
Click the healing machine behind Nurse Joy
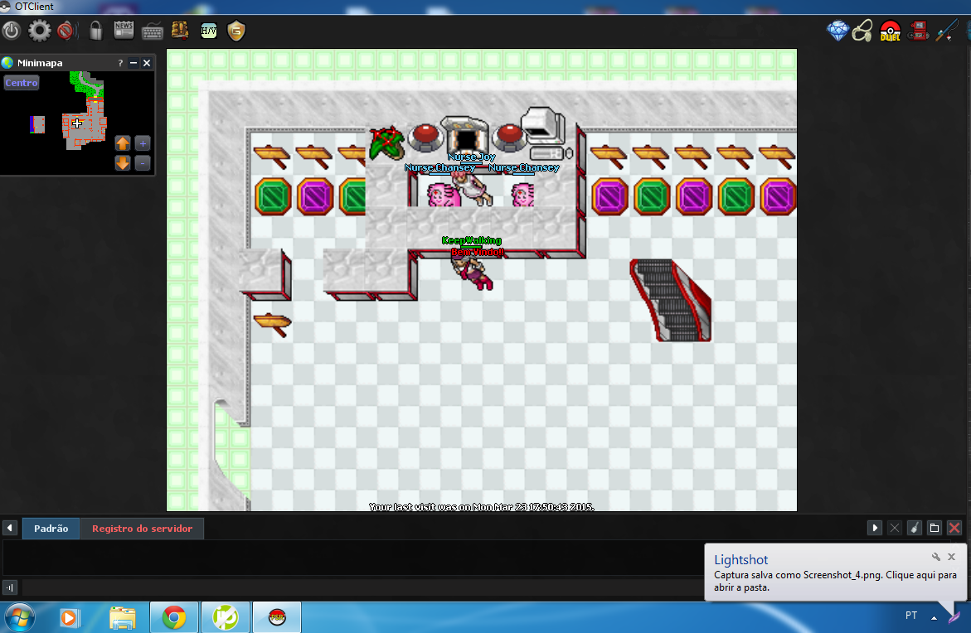pos(465,133)
